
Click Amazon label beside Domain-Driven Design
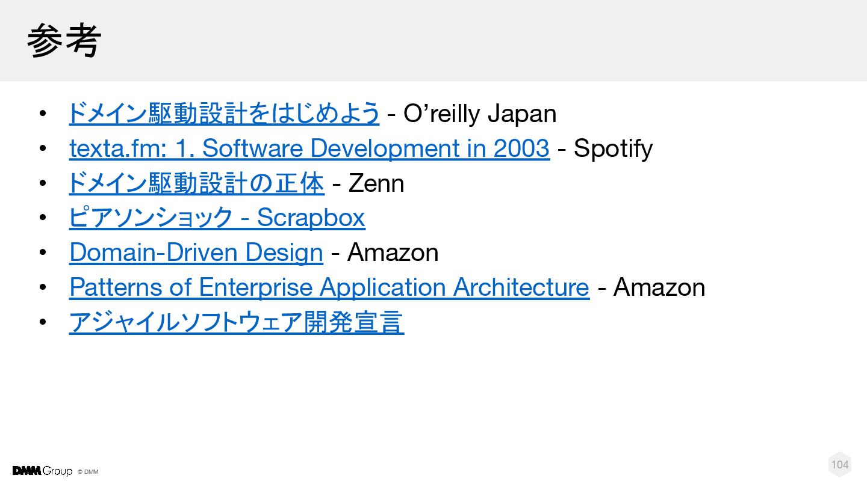(x=393, y=253)
